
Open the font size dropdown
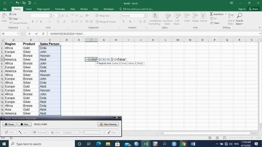coord(59,16)
